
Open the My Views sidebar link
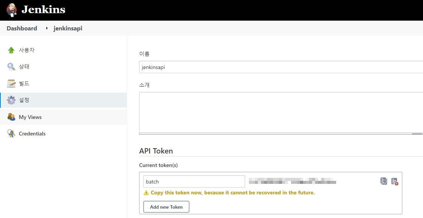tap(30, 117)
